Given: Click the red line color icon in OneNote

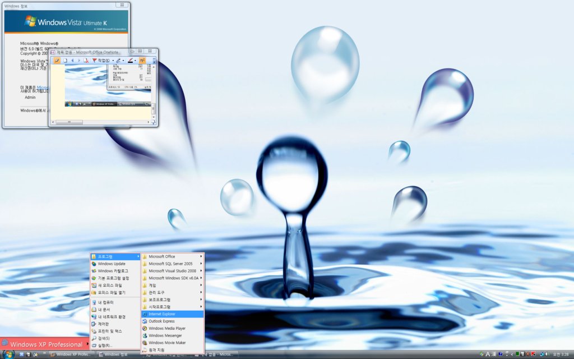Looking at the screenshot, I should coord(130,61).
